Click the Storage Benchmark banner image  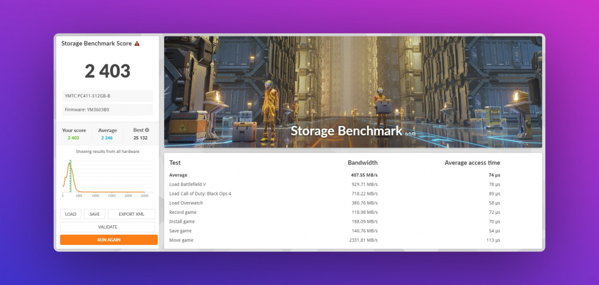[353, 92]
